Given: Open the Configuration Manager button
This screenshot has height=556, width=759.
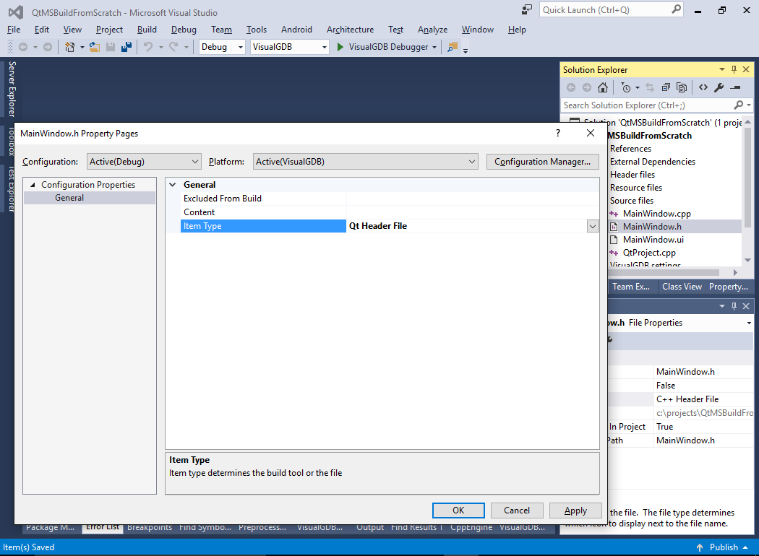Looking at the screenshot, I should (x=542, y=162).
